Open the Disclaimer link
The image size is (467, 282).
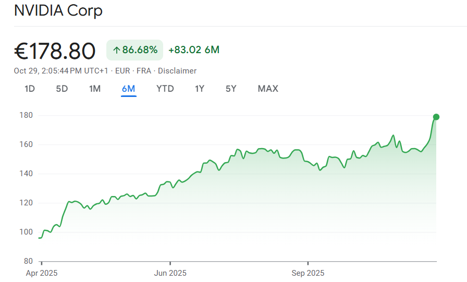click(x=177, y=71)
